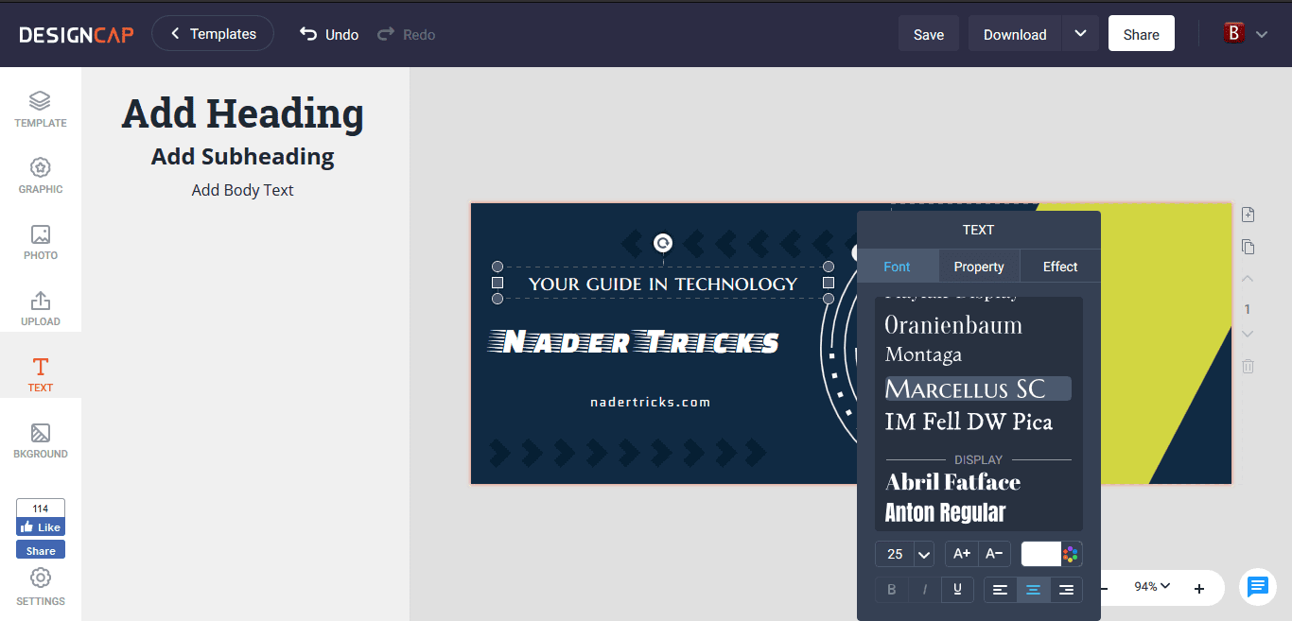The height and width of the screenshot is (621, 1292).
Task: Open the white text color swatch
Action: pyautogui.click(x=1040, y=554)
